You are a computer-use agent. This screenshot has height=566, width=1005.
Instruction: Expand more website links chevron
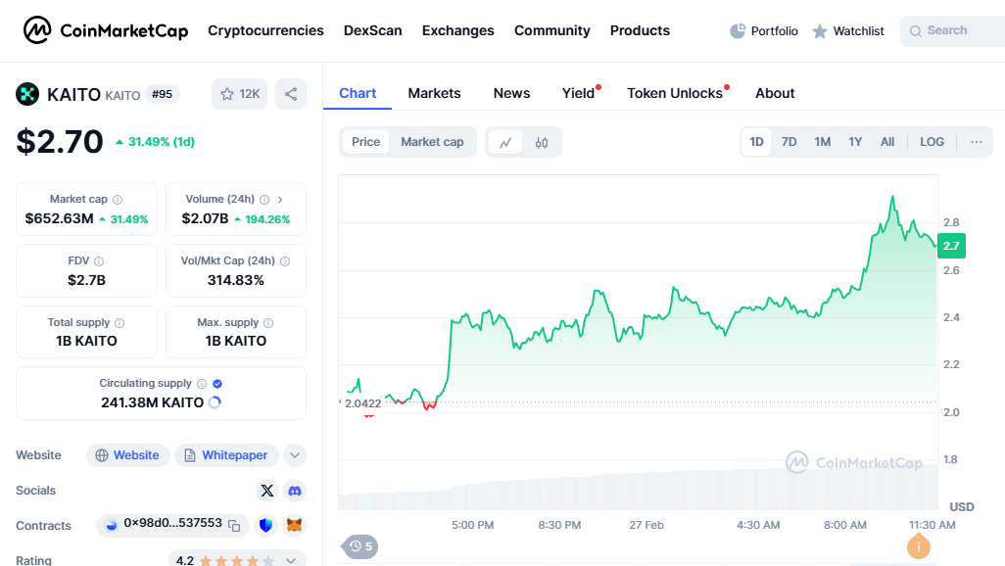(x=295, y=454)
